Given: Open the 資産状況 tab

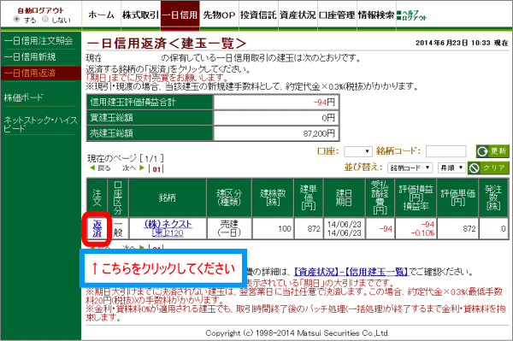Looking at the screenshot, I should click(x=298, y=15).
